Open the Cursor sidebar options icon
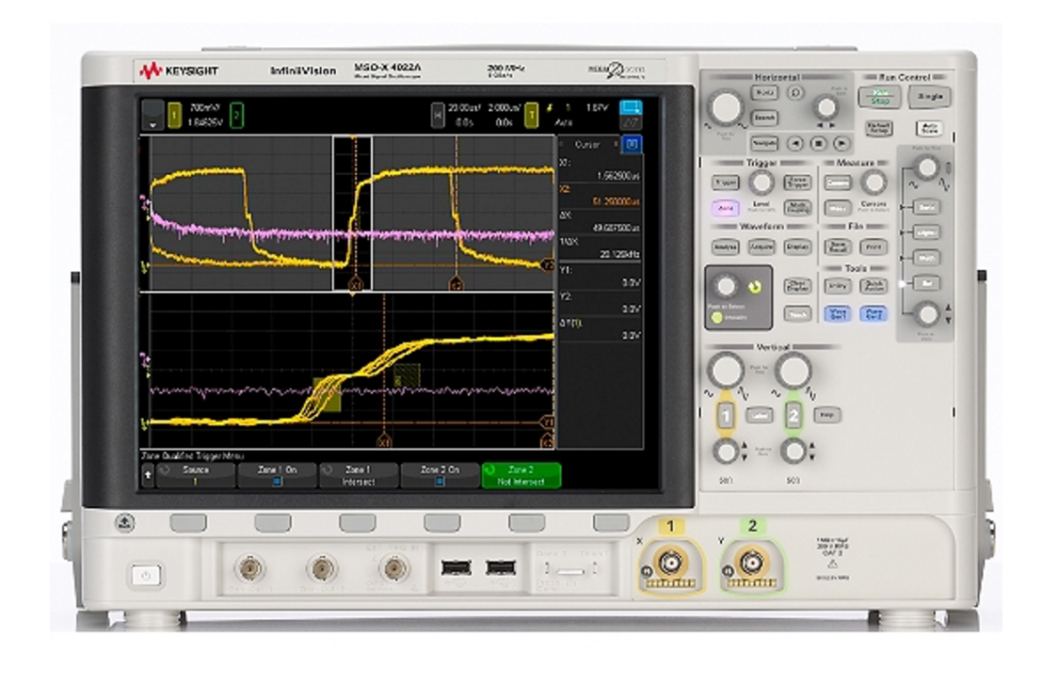 pos(633,144)
